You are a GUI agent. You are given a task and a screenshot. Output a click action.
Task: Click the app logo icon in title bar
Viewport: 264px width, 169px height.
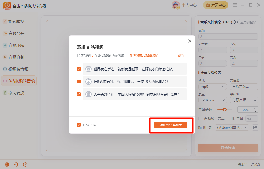(x=7, y=6)
